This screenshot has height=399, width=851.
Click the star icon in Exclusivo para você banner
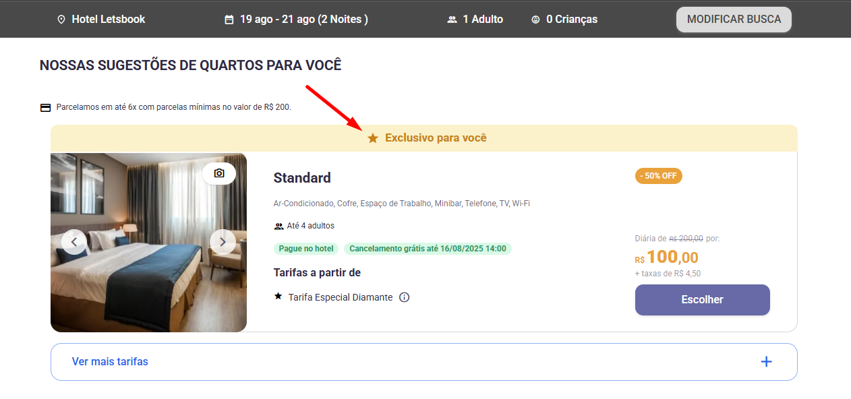point(373,138)
